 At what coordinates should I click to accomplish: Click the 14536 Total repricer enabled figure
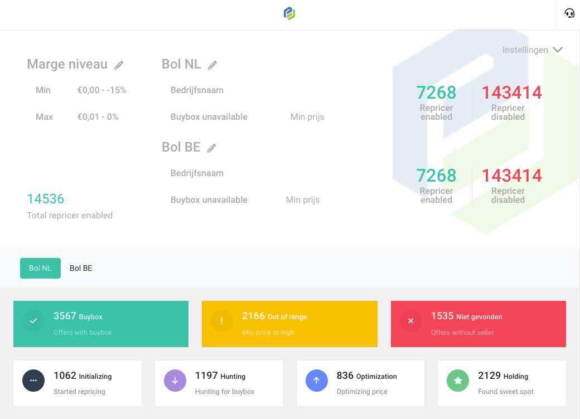click(x=45, y=199)
